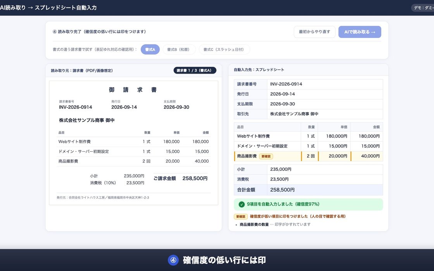Click the 発行元 issuer address line
The height and width of the screenshot is (271, 434).
(103, 198)
